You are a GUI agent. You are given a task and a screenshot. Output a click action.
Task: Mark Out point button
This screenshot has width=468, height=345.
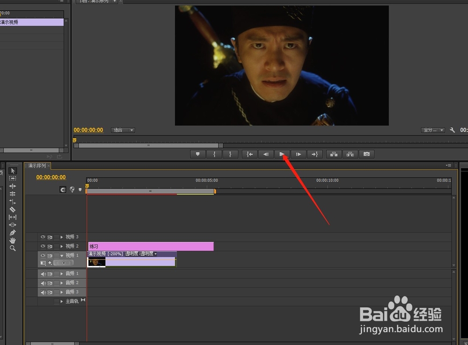point(230,154)
